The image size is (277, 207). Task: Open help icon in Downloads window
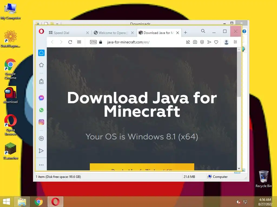pos(244,31)
